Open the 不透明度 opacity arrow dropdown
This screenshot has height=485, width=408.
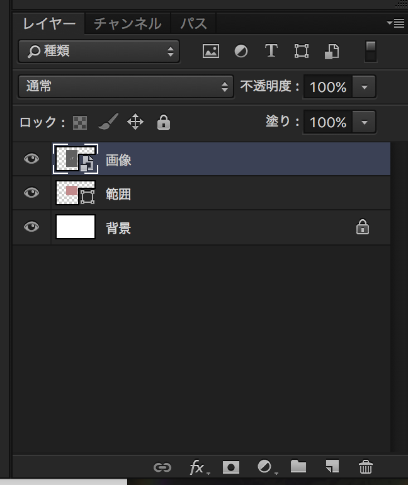coord(364,87)
